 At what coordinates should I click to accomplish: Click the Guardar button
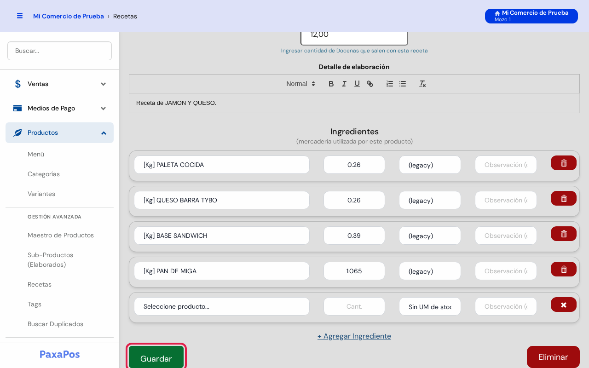pos(156,358)
